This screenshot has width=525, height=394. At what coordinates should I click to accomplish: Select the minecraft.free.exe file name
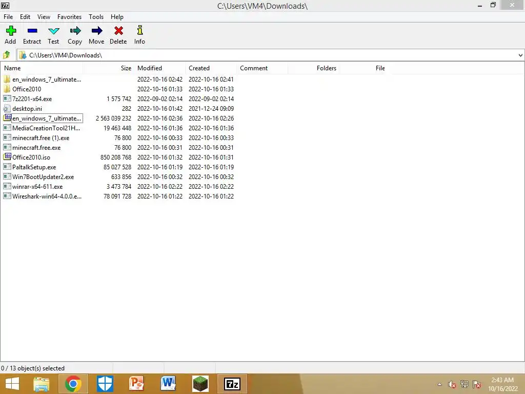pos(36,147)
